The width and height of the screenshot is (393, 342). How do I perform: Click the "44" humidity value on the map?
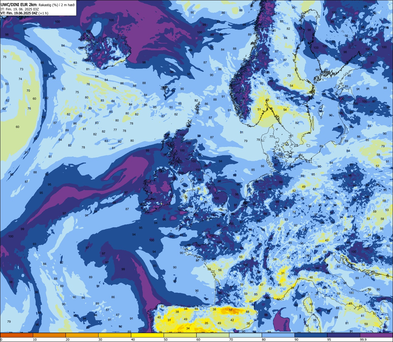point(196,309)
